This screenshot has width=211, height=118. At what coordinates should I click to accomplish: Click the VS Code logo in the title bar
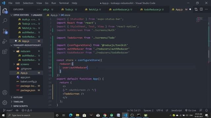(x=3, y=3)
